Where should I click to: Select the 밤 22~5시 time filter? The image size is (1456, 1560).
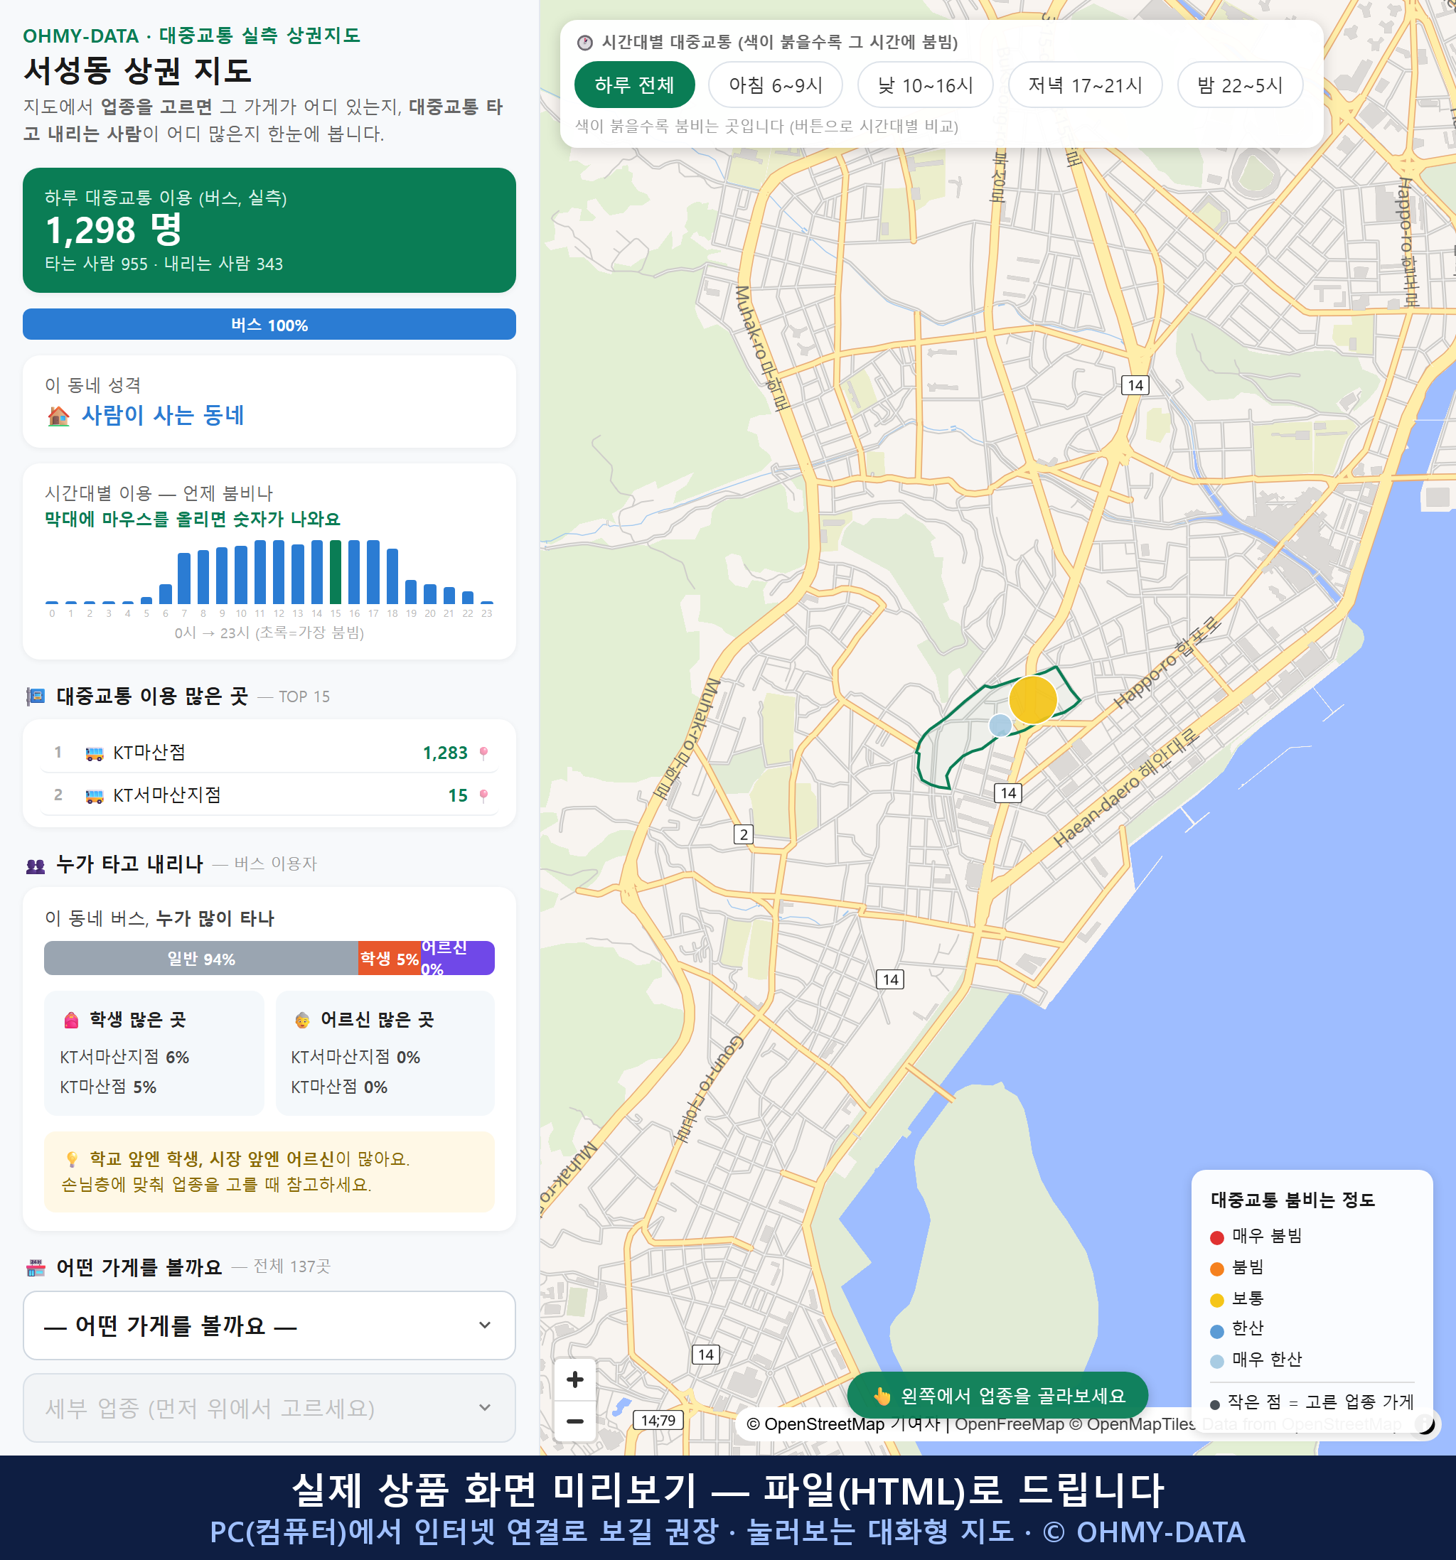click(1239, 85)
